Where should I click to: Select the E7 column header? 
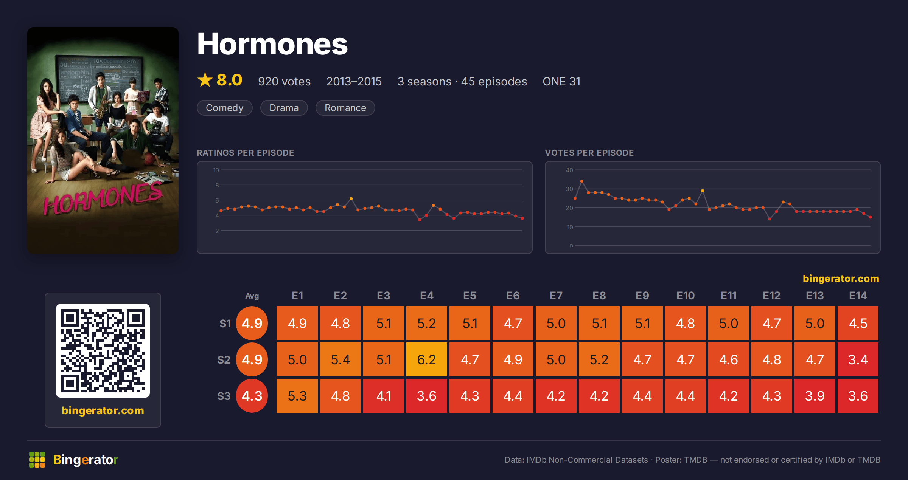click(556, 296)
